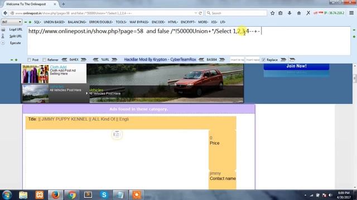Screen dimensions: 357x200
Task: Click the Cloth Add thumbnail image
Action: point(35,74)
